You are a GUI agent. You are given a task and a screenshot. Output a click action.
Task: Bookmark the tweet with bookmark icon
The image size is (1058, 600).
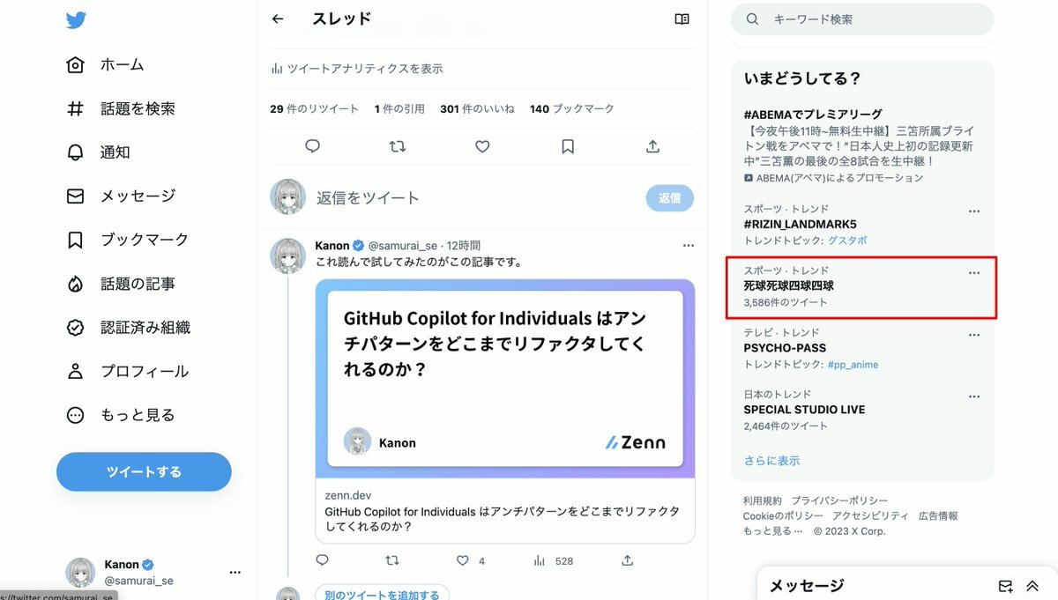568,146
